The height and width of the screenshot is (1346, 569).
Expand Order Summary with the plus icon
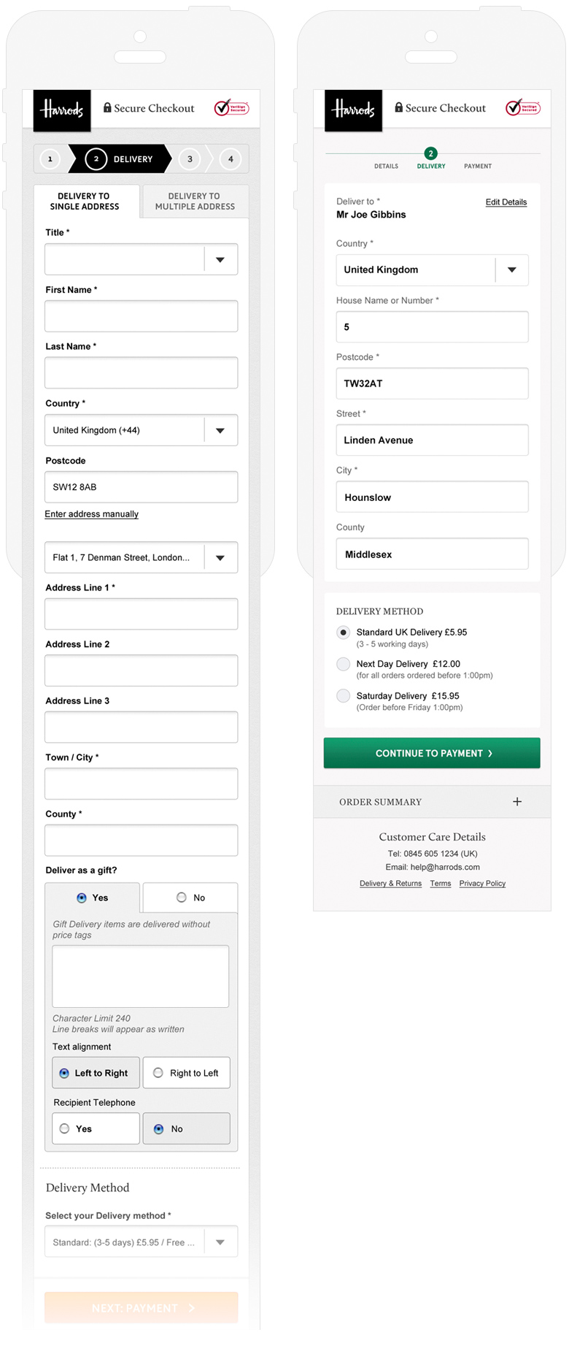point(517,802)
